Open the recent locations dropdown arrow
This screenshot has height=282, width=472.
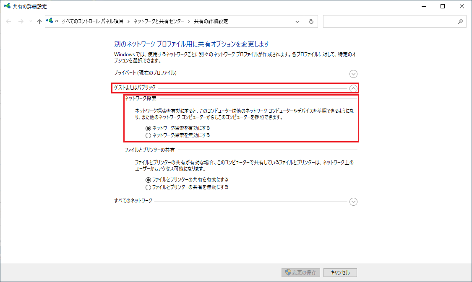pyautogui.click(x=31, y=21)
